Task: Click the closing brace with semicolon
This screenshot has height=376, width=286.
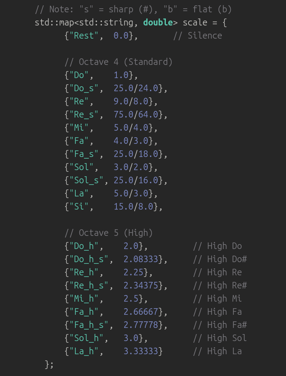Action: point(49,364)
